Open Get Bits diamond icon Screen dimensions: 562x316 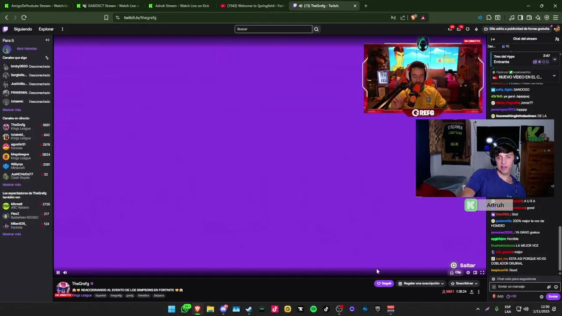click(x=476, y=29)
